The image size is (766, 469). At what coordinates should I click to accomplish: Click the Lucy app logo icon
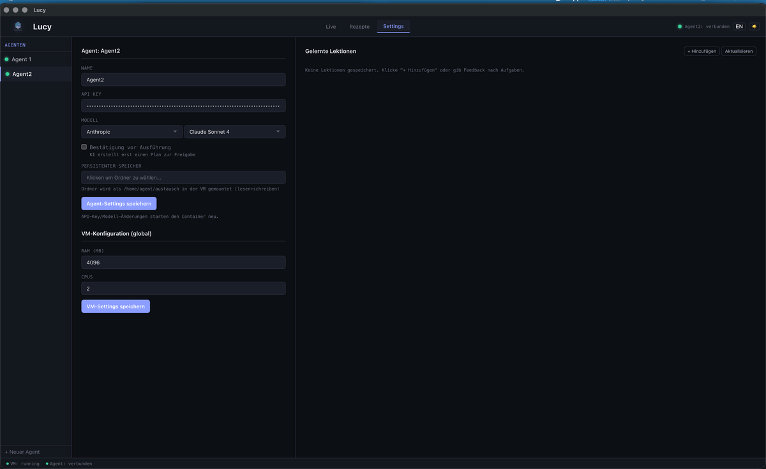click(18, 26)
